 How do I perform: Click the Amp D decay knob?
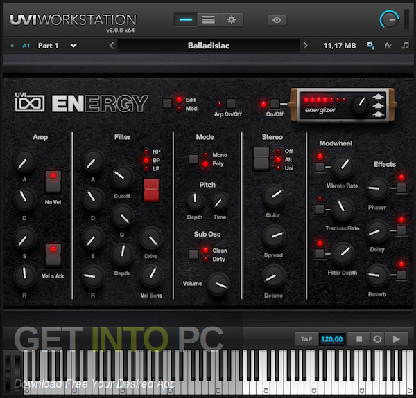pyautogui.click(x=25, y=199)
